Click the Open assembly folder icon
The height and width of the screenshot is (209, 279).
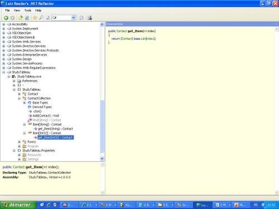20,18
